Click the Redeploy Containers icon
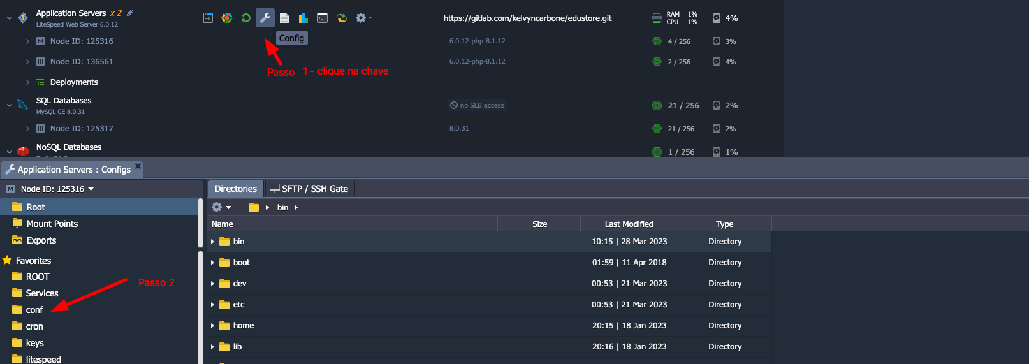Screen dimensions: 1029x364 click(x=342, y=18)
